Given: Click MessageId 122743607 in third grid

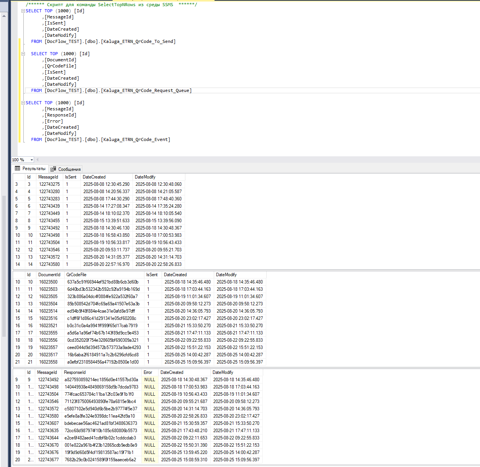Looking at the screenshot, I should pos(49,423).
